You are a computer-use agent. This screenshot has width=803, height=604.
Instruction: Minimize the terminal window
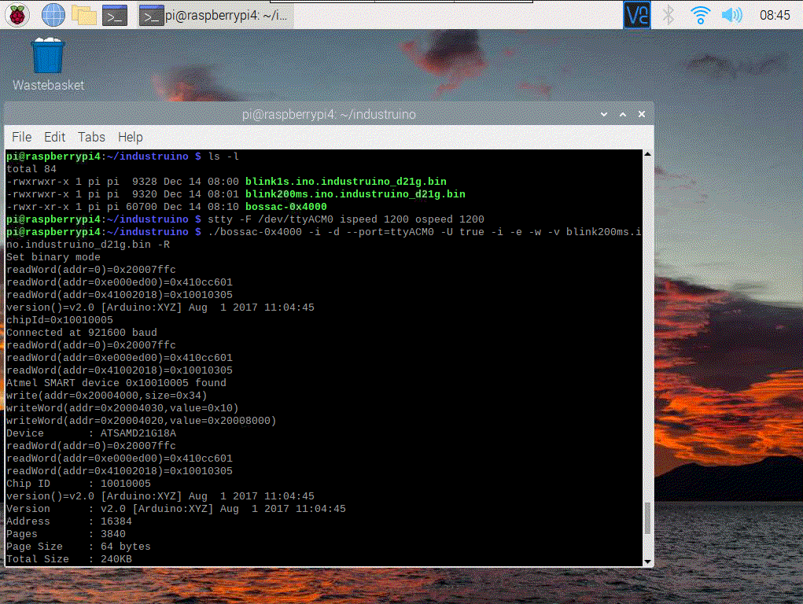coord(605,114)
